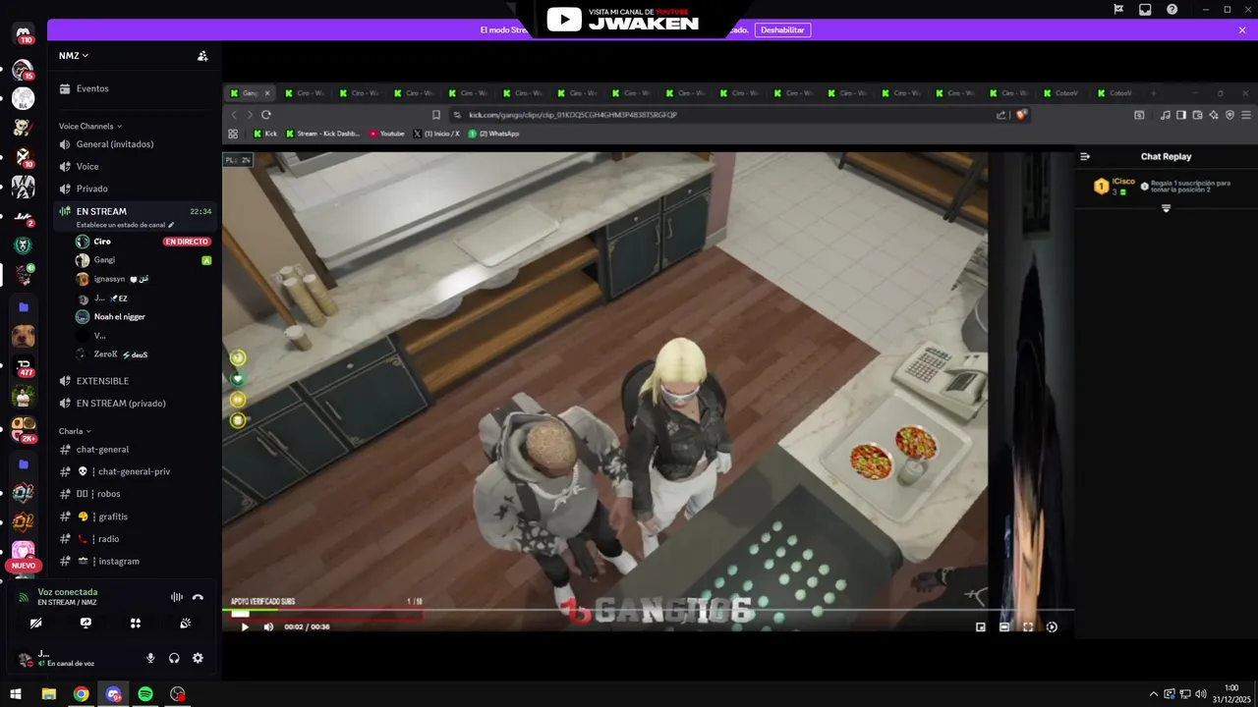Viewport: 1258px width, 707px height.
Task: Open the WhatsApp bookmark in stream
Action: click(494, 134)
